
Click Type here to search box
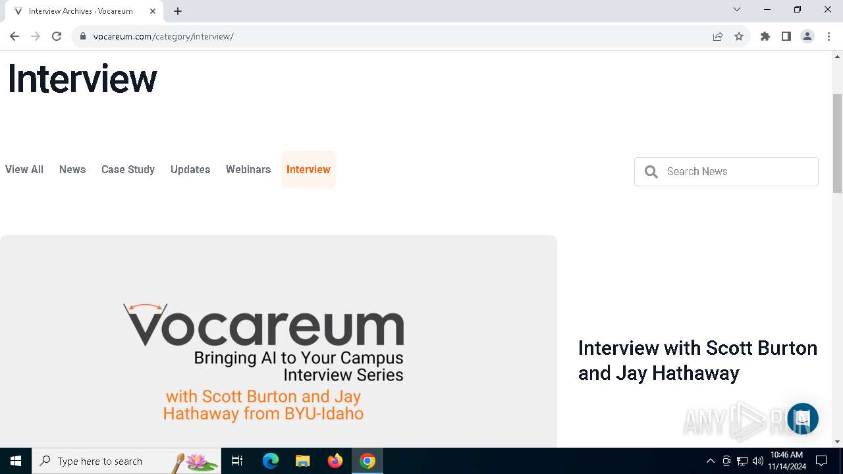click(126, 461)
